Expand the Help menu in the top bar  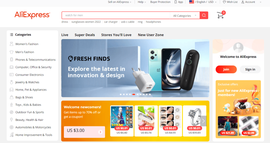[x=142, y=2]
